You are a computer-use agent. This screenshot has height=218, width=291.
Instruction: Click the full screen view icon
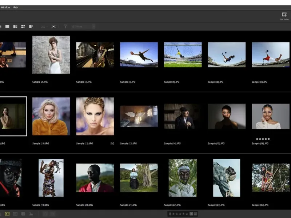[x=53, y=27]
